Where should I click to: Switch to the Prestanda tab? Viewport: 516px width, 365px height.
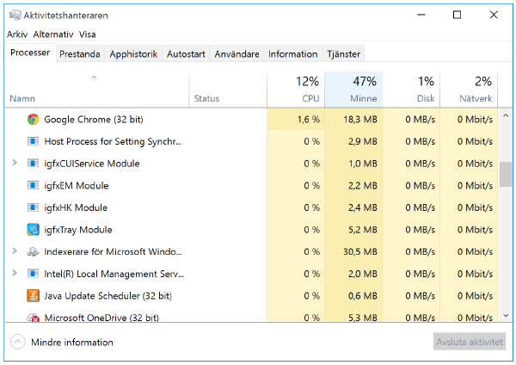[80, 54]
